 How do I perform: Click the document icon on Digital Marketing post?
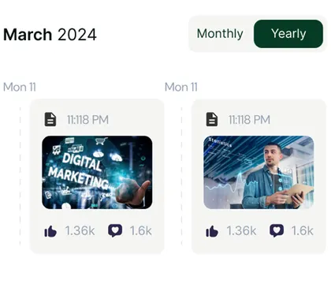pyautogui.click(x=50, y=119)
